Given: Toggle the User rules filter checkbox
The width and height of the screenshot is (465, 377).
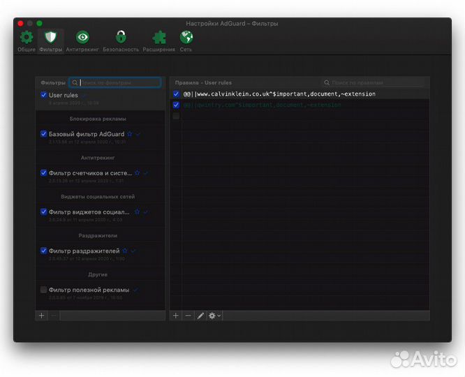Looking at the screenshot, I should point(43,95).
